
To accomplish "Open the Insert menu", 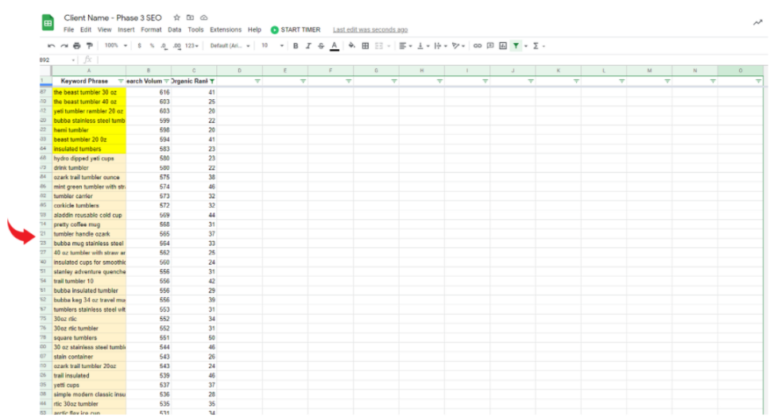I will click(x=126, y=30).
